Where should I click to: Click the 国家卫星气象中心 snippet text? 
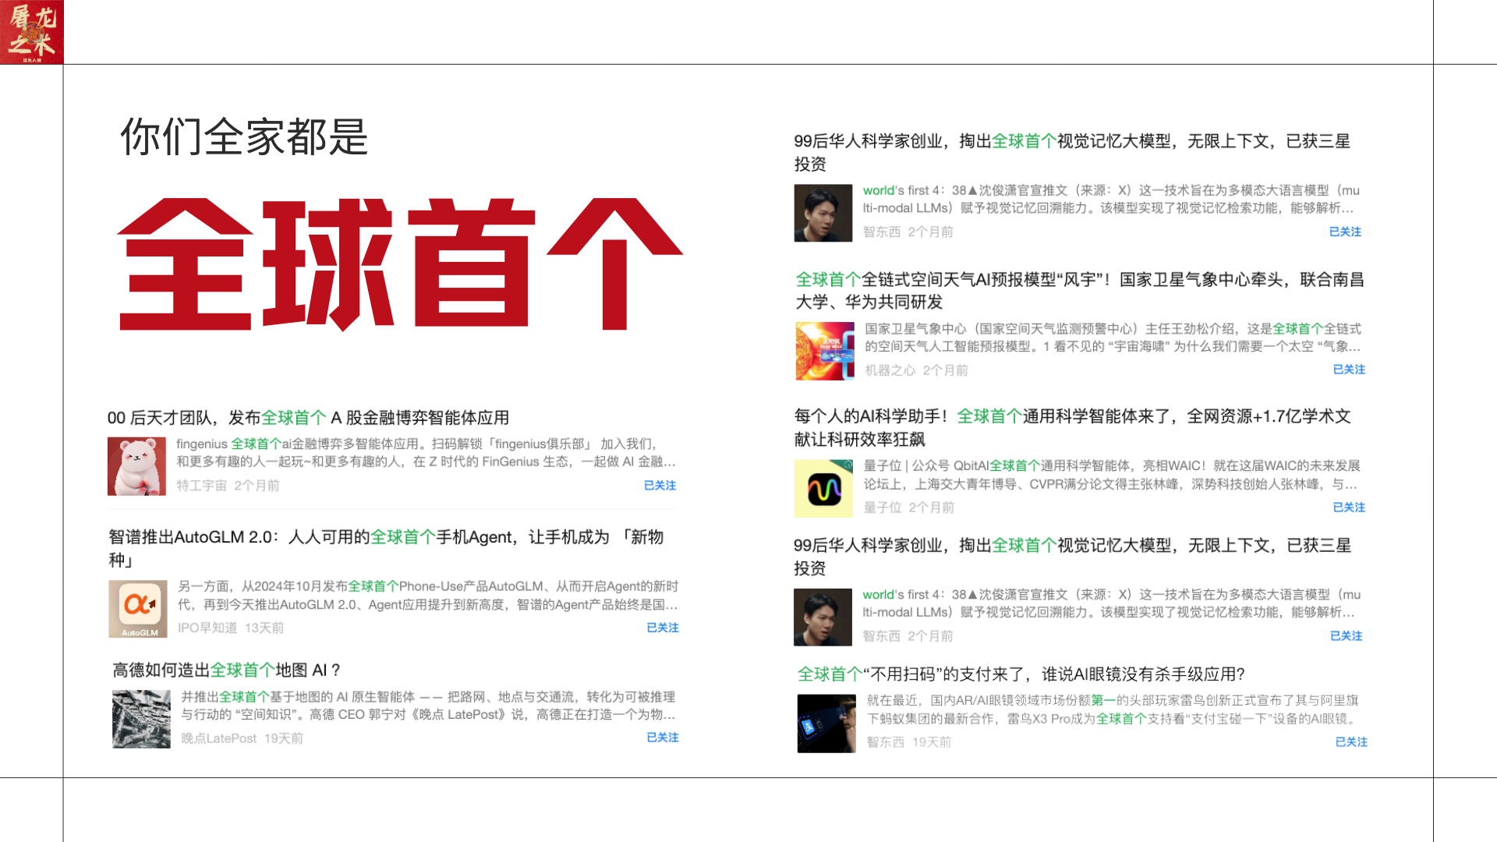pyautogui.click(x=1113, y=338)
